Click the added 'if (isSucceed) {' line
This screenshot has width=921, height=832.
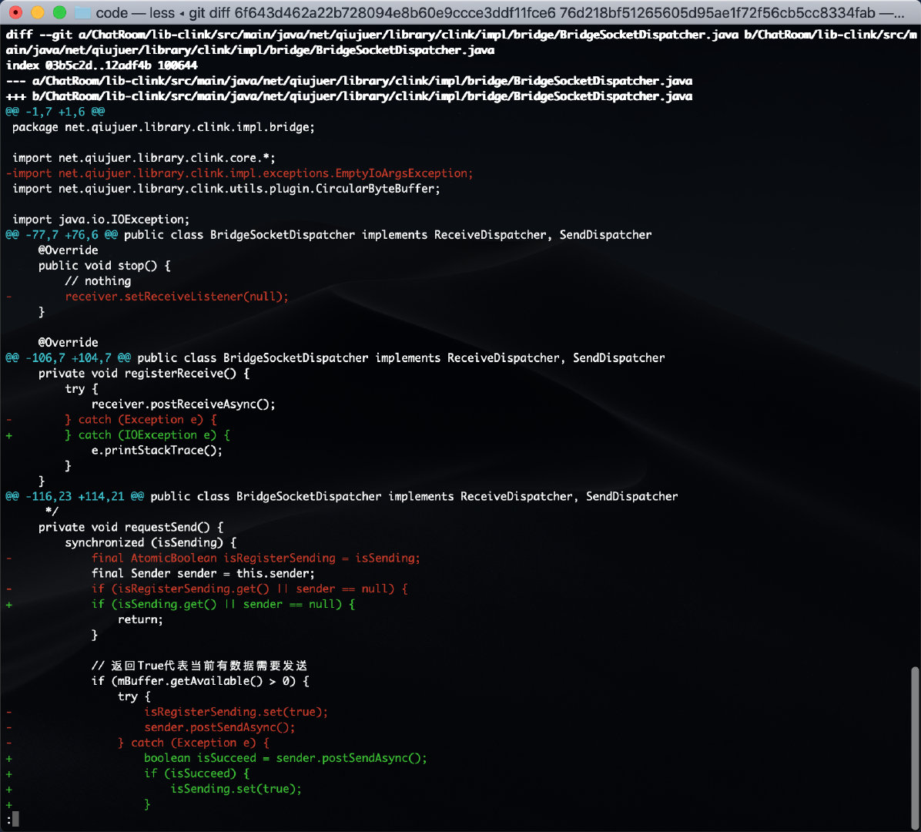point(197,773)
